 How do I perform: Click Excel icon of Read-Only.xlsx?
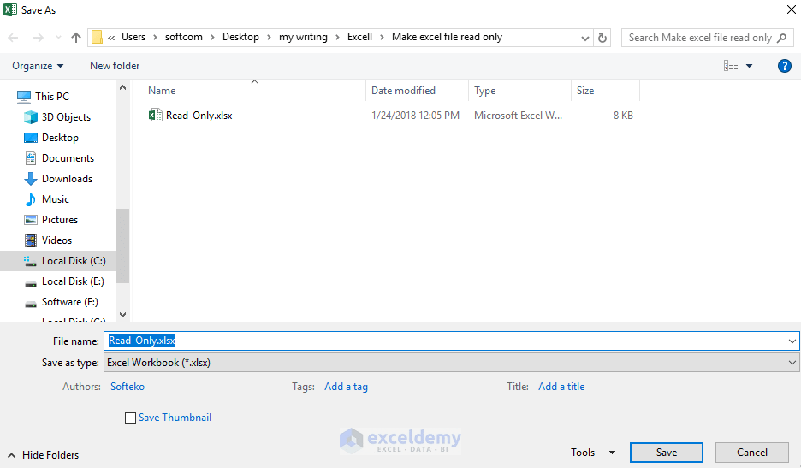click(x=155, y=115)
